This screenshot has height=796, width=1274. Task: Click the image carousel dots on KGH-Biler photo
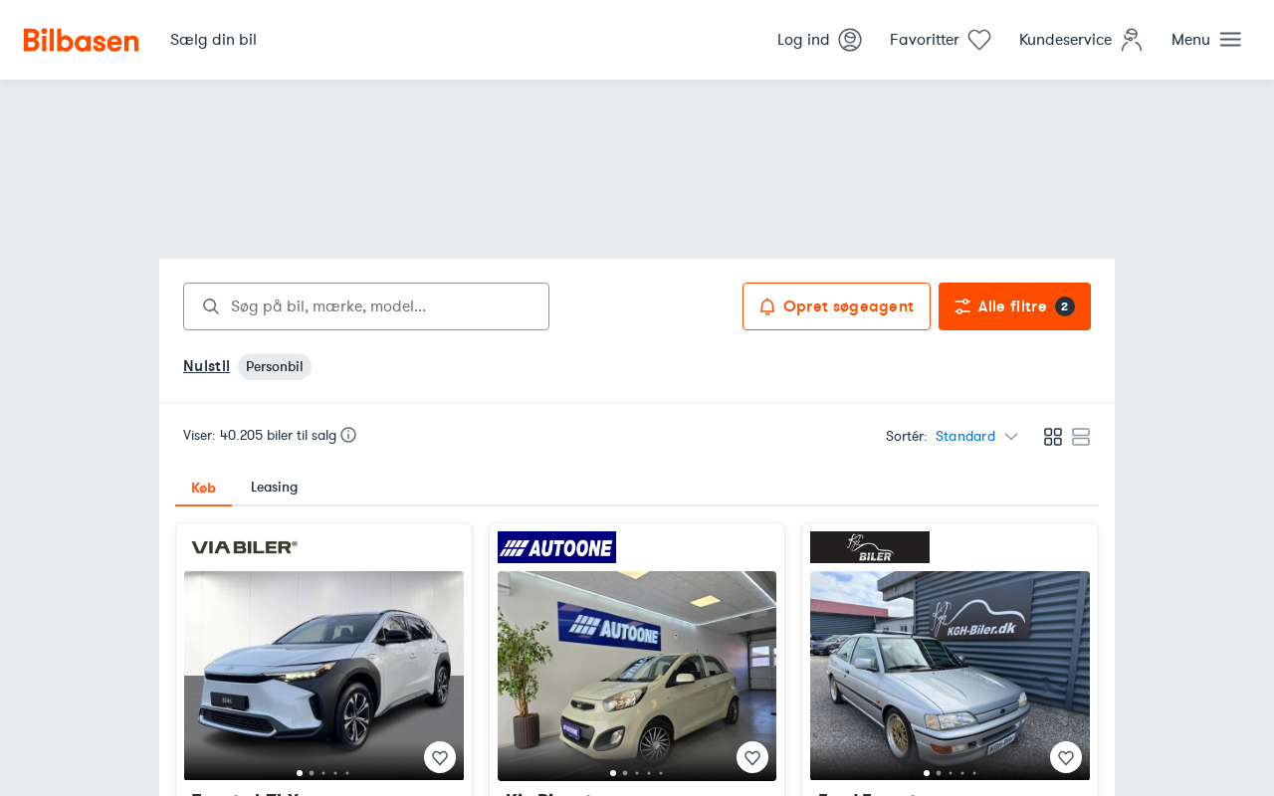pos(950,772)
